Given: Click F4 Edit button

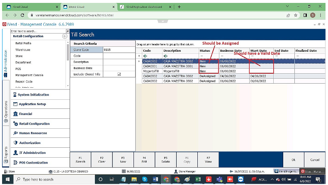Looking at the screenshot, I should [x=144, y=160].
